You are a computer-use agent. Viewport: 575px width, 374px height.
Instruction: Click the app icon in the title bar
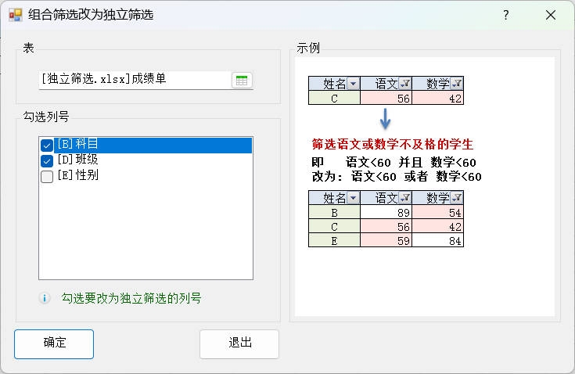[15, 15]
